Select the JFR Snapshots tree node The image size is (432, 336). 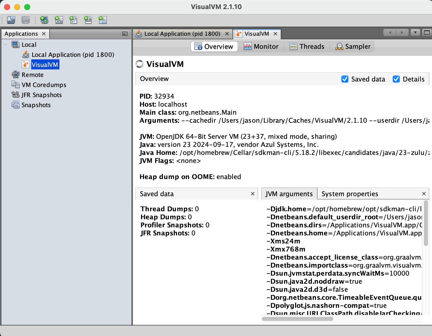pyautogui.click(x=42, y=95)
